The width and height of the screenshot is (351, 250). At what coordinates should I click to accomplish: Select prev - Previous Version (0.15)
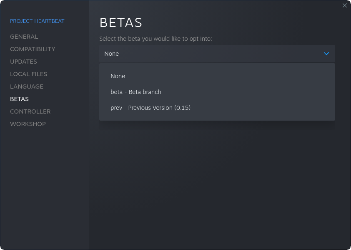pyautogui.click(x=217, y=108)
